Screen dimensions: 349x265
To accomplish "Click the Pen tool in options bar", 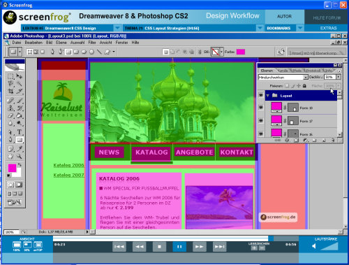I will (x=52, y=52).
